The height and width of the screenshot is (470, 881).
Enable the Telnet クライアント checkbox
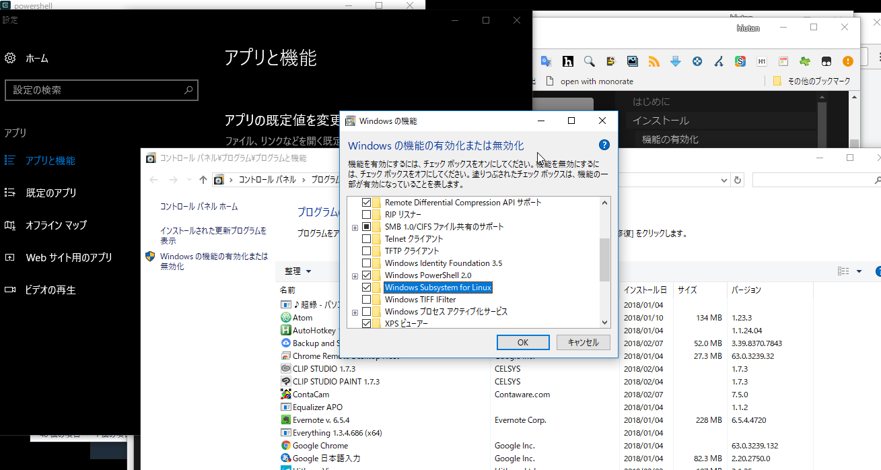(x=367, y=239)
